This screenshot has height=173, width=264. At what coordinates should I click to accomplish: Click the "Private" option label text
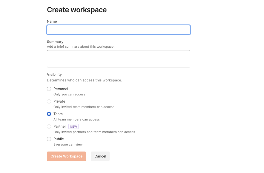point(59,101)
